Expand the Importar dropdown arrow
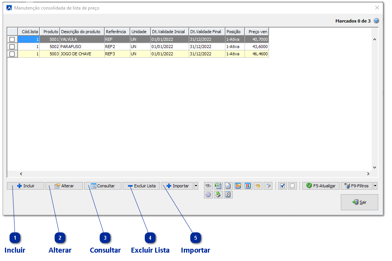The width and height of the screenshot is (392, 261). tap(196, 186)
